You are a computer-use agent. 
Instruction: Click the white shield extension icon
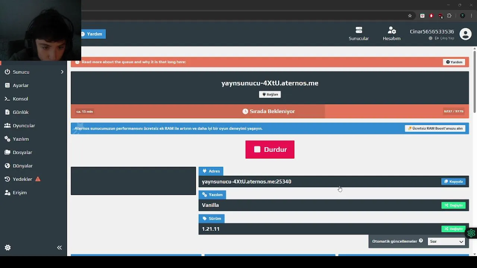pyautogui.click(x=422, y=16)
